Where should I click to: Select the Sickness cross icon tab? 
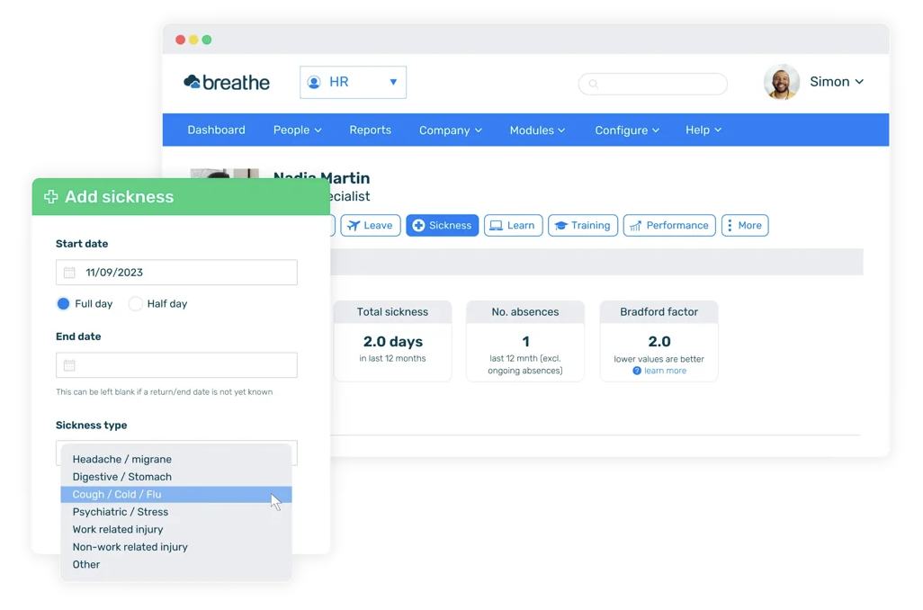[x=419, y=225]
